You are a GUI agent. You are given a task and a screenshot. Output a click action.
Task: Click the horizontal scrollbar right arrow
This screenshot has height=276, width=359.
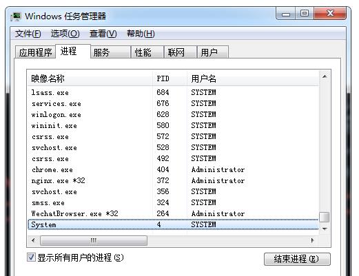click(x=312, y=240)
